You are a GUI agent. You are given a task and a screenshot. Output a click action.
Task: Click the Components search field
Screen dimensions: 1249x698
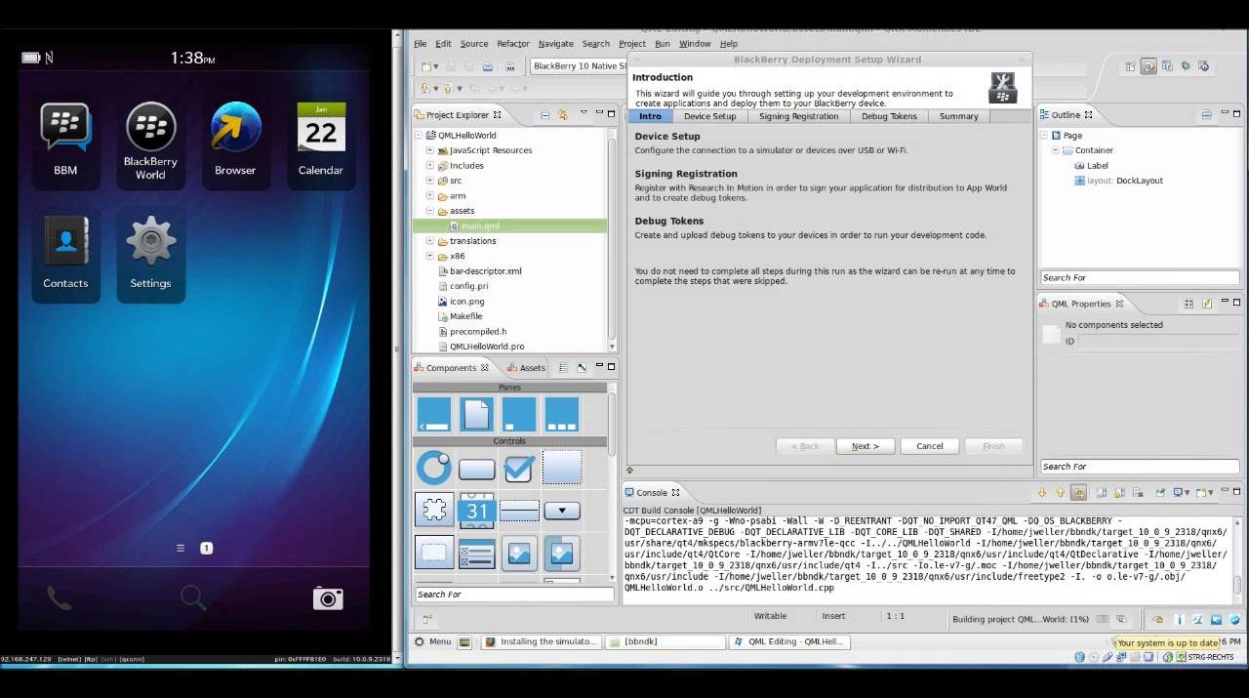point(512,595)
